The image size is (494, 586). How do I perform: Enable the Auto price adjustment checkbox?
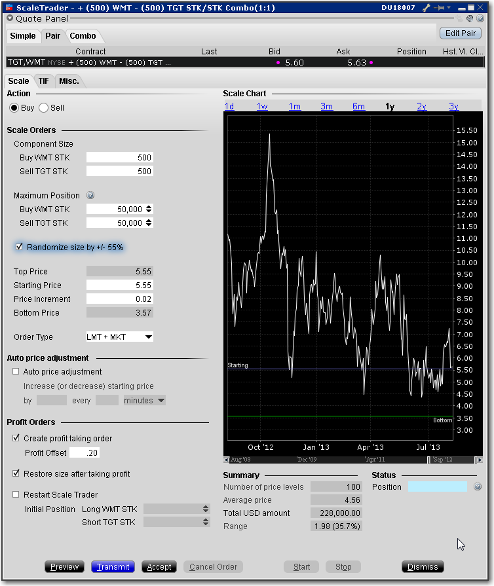tap(16, 372)
